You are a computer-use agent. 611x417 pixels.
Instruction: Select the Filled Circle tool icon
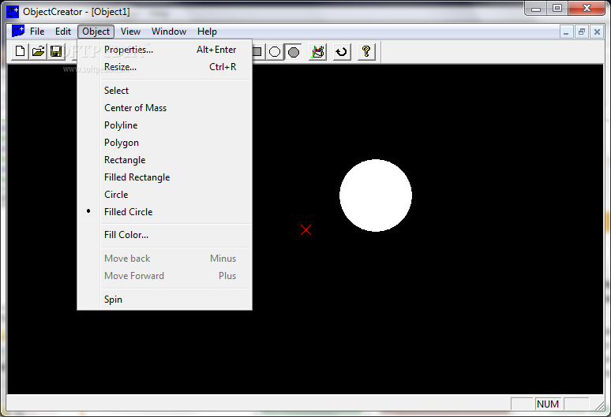[x=294, y=52]
